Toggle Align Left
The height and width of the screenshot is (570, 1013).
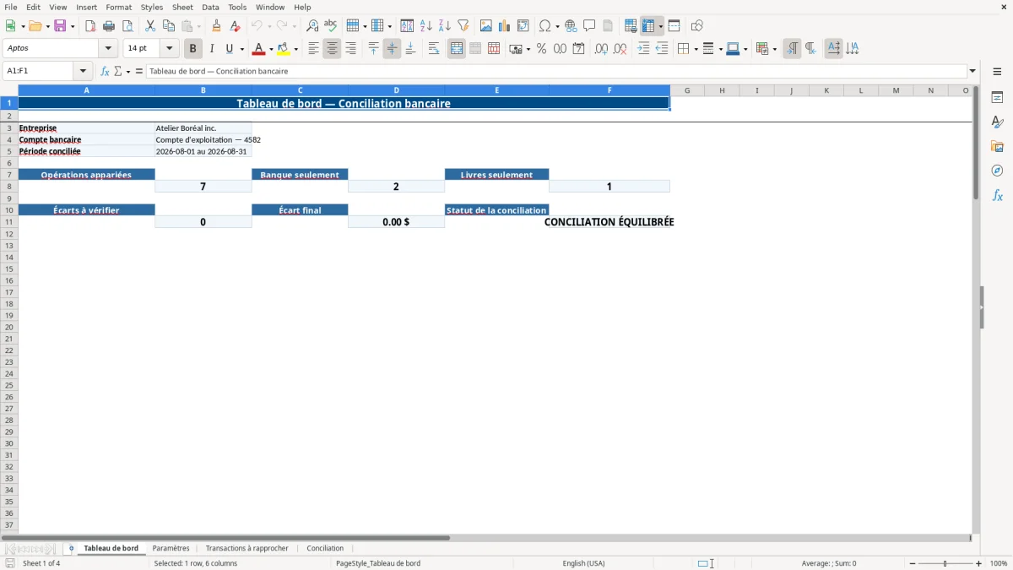[x=313, y=49]
